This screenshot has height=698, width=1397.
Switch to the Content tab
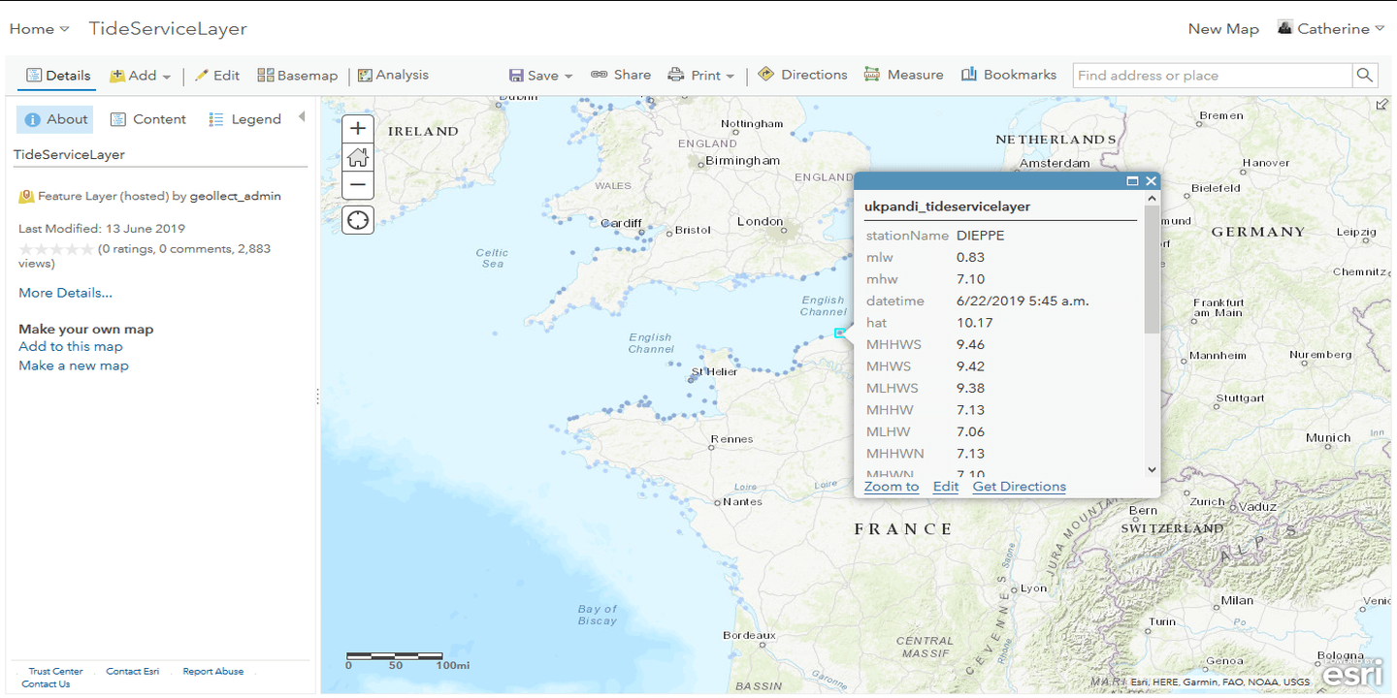click(147, 119)
